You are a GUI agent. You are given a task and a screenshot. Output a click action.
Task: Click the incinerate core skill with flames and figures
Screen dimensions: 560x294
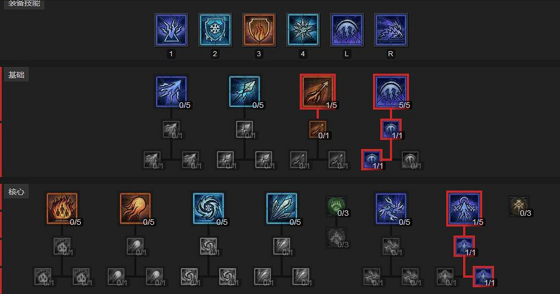62,209
